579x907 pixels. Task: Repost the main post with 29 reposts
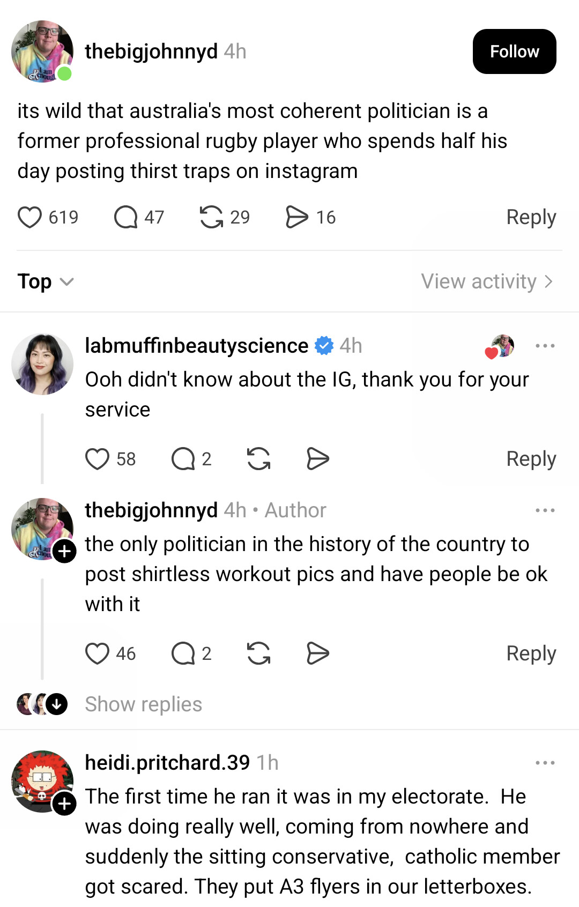click(x=211, y=217)
